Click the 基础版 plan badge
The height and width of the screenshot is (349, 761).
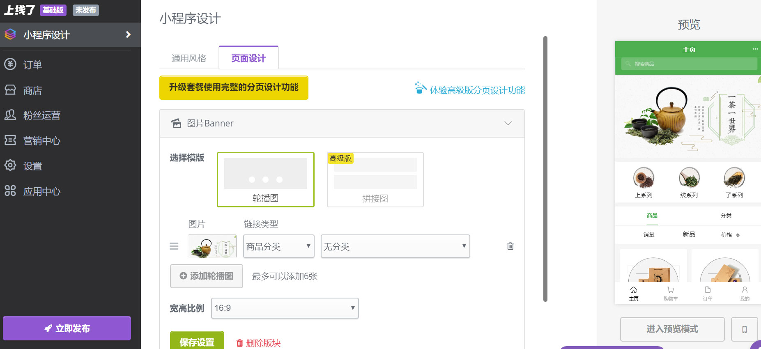tap(53, 10)
